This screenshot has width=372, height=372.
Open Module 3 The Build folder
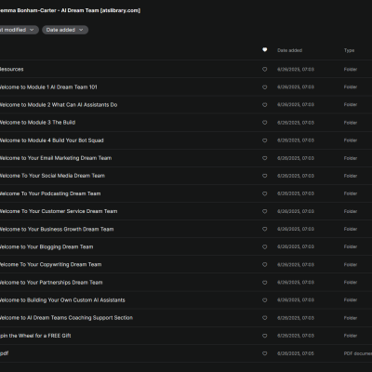click(x=37, y=123)
